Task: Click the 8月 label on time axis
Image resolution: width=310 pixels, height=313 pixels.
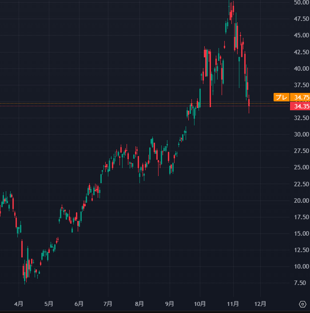Action: pyautogui.click(x=139, y=304)
